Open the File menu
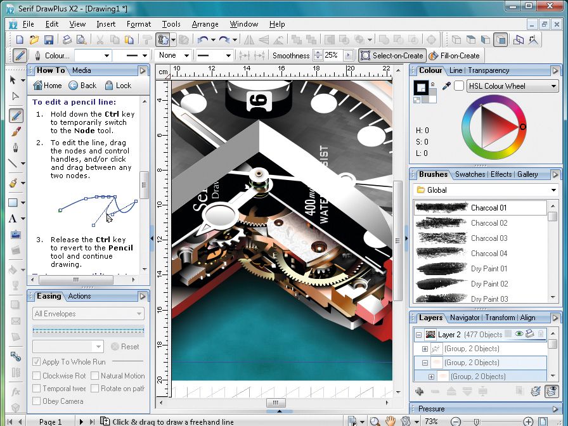This screenshot has width=568, height=426. [x=29, y=24]
